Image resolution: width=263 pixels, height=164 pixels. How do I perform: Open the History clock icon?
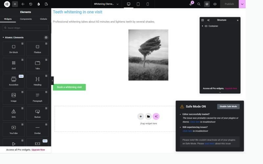click(31, 4)
